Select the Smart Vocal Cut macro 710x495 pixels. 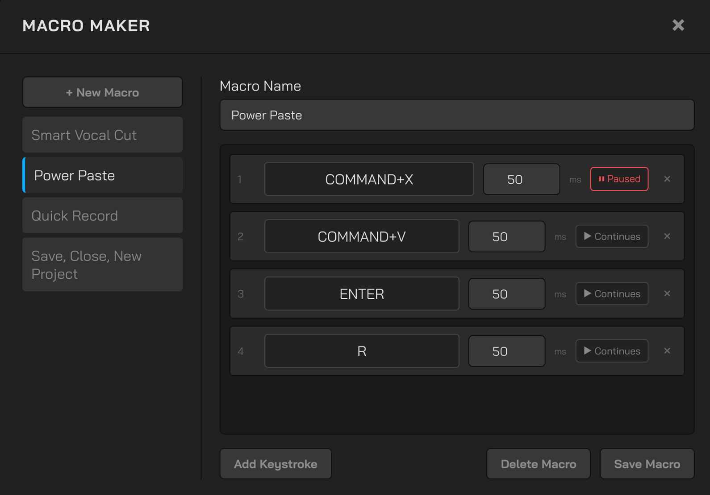pyautogui.click(x=103, y=135)
